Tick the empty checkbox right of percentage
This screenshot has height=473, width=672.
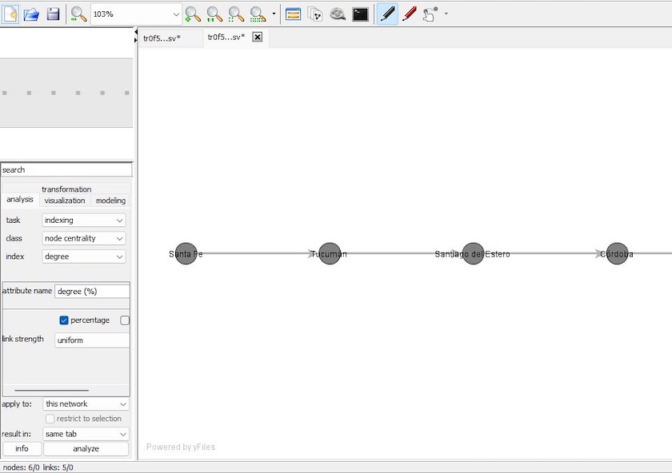point(125,320)
